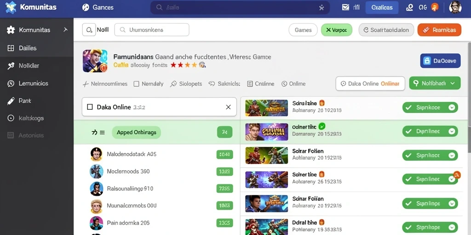Viewport: 471px width, 235px height.
Task: Click avatar of Nocliemoods 300
Action: click(97, 172)
